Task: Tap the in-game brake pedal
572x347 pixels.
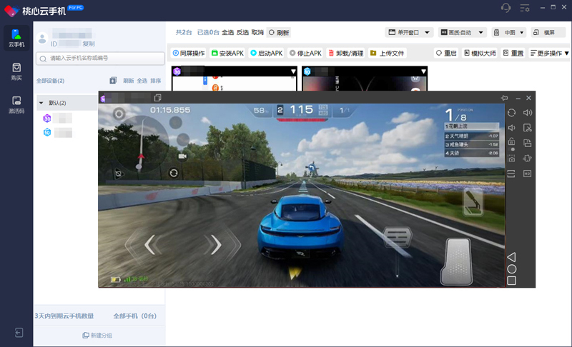Action: pos(398,237)
